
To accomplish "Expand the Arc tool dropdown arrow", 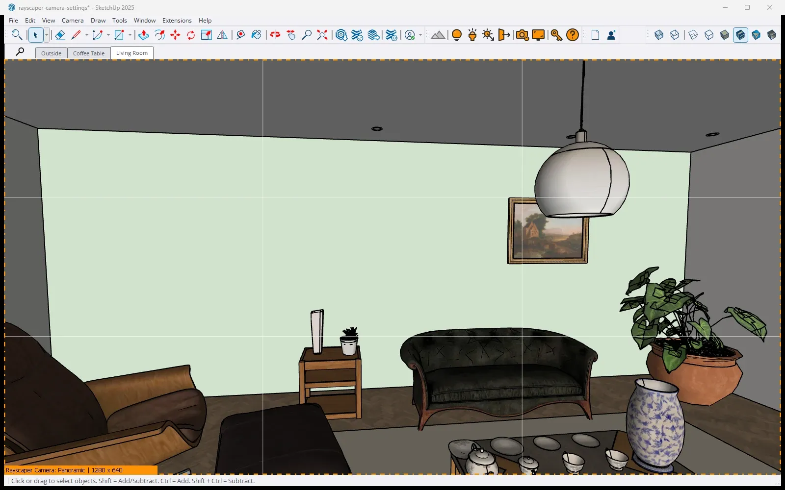I will tap(108, 35).
